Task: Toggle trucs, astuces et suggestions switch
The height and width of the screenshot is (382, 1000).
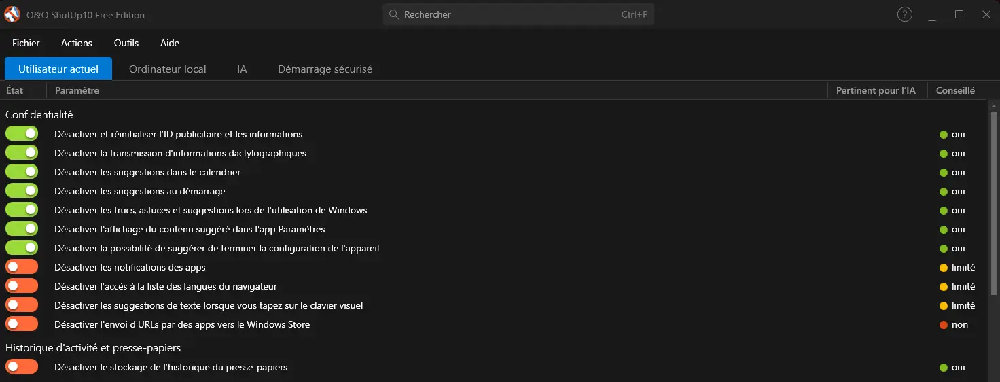Action: click(x=22, y=210)
